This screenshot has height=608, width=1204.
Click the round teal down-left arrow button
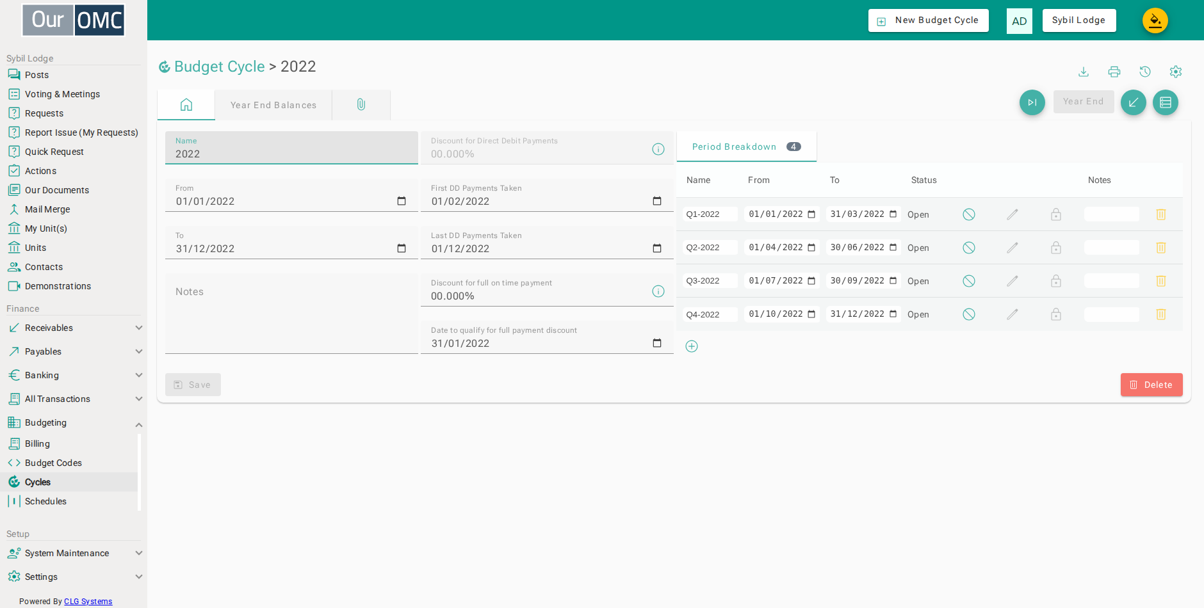(x=1134, y=102)
